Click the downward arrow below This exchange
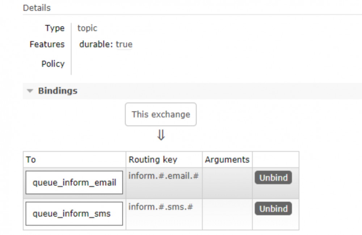This screenshot has height=235, width=362. coord(161,136)
